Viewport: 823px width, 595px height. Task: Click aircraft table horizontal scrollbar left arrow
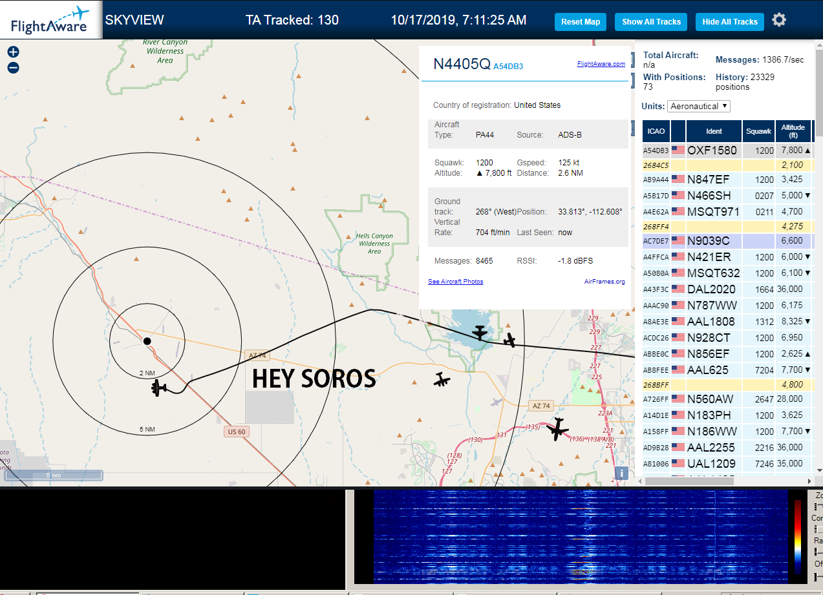pyautogui.click(x=639, y=481)
